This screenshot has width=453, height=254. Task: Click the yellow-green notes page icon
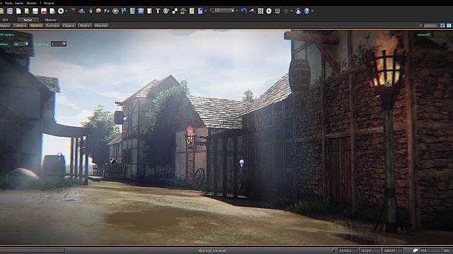(192, 11)
